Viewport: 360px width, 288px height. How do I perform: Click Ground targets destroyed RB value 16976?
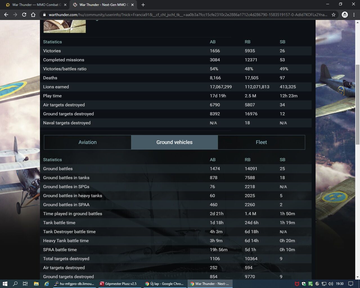pos(251,114)
